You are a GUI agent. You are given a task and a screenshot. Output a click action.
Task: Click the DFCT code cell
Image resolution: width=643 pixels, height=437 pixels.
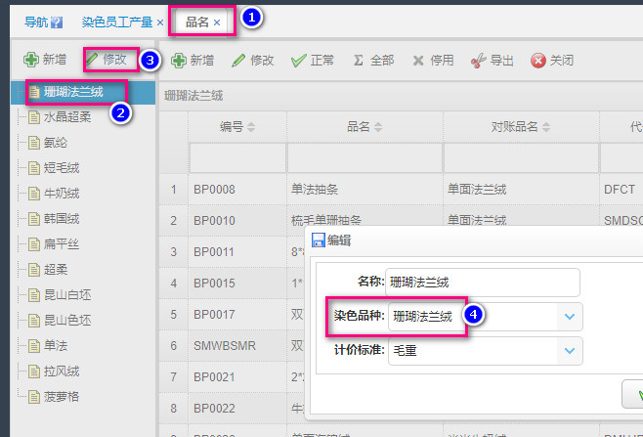click(x=622, y=190)
